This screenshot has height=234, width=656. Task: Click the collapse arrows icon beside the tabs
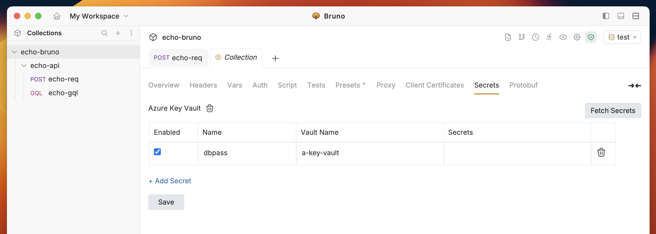coord(635,86)
